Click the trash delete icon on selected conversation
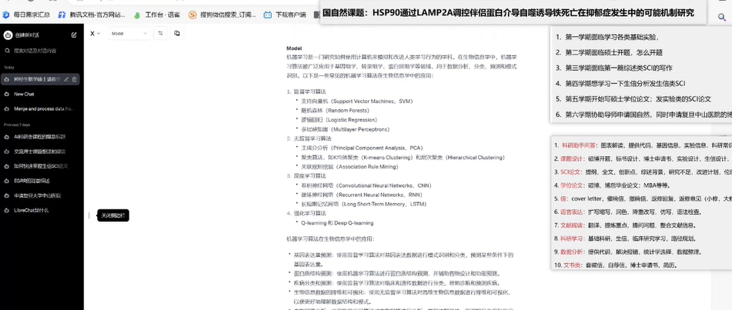This screenshot has width=732, height=310. [x=74, y=79]
